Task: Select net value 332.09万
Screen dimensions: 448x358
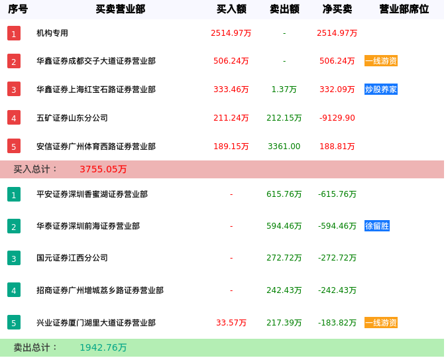Action: tap(337, 89)
